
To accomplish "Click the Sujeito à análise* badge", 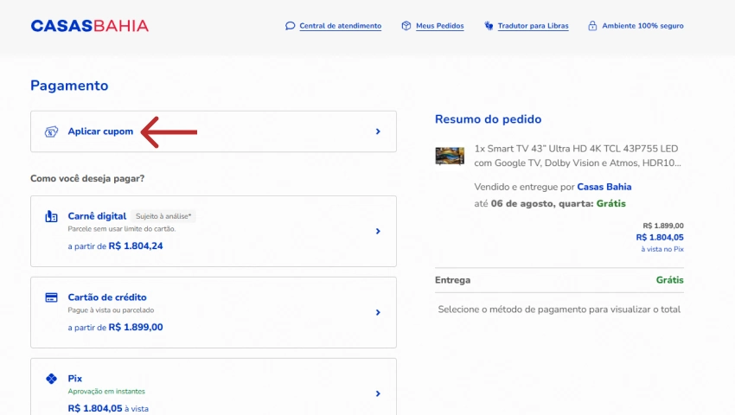I will tap(163, 216).
